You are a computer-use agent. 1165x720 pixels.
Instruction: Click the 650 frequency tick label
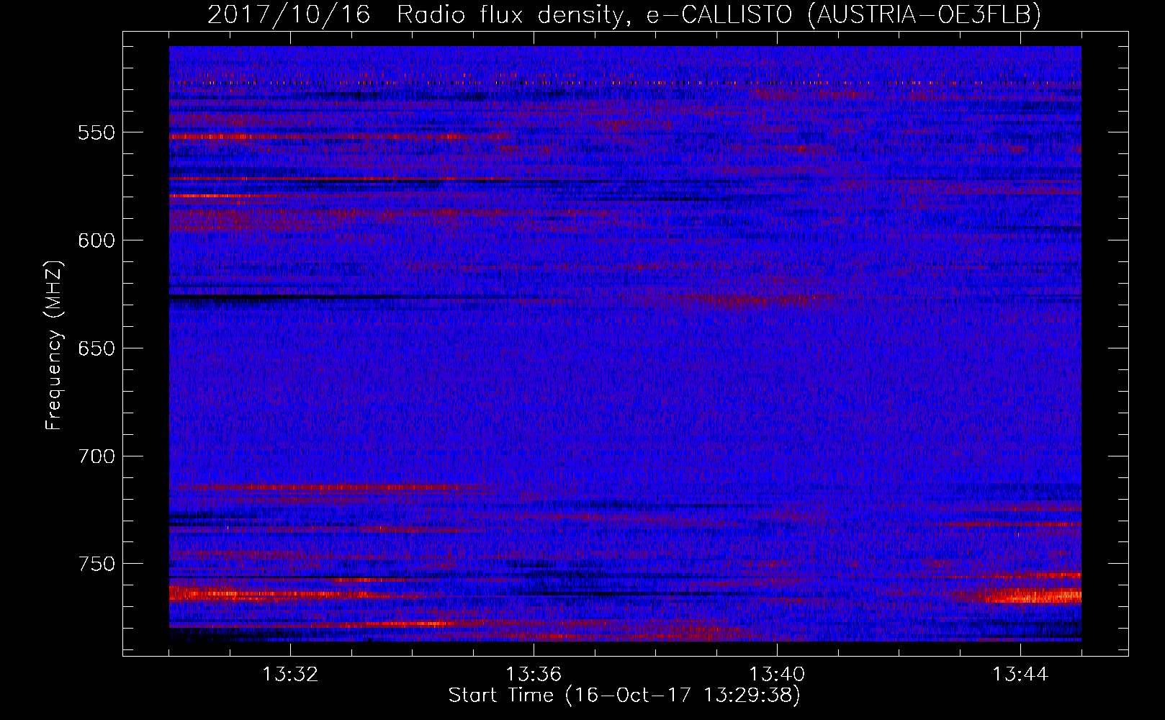(x=96, y=348)
